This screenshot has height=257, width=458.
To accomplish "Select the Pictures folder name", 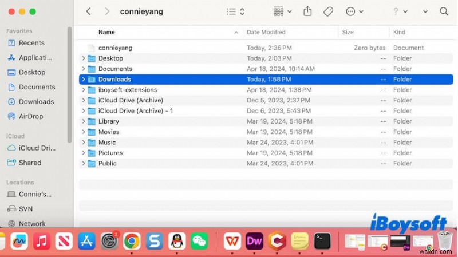I will coord(110,153).
